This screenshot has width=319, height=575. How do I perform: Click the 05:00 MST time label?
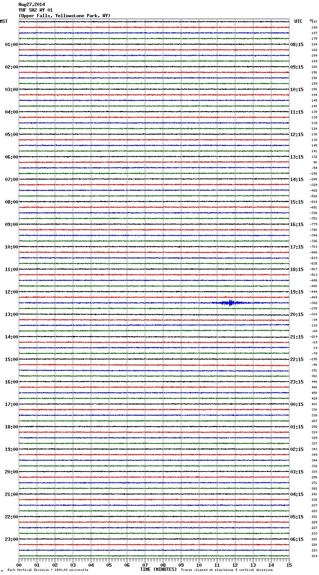(12, 135)
